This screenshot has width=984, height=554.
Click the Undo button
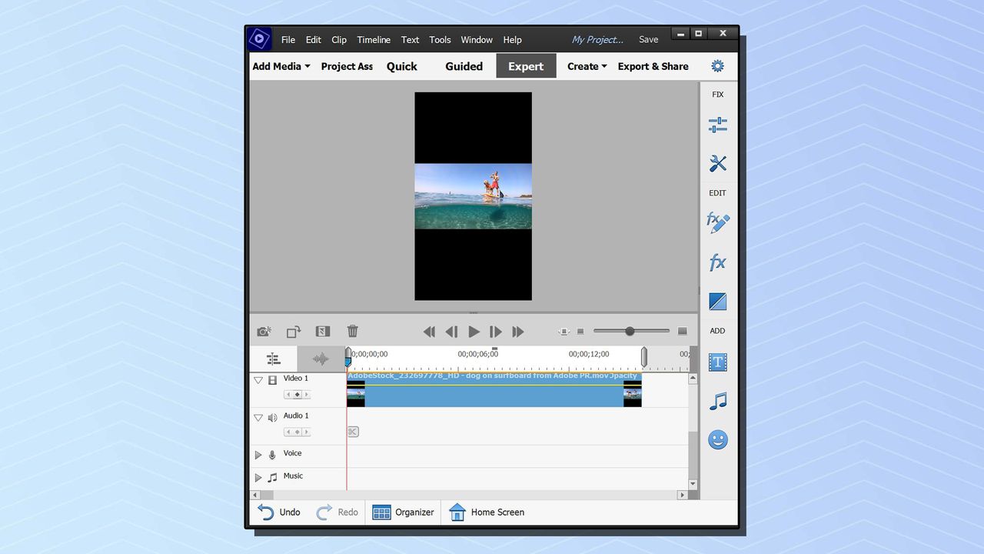pos(279,512)
